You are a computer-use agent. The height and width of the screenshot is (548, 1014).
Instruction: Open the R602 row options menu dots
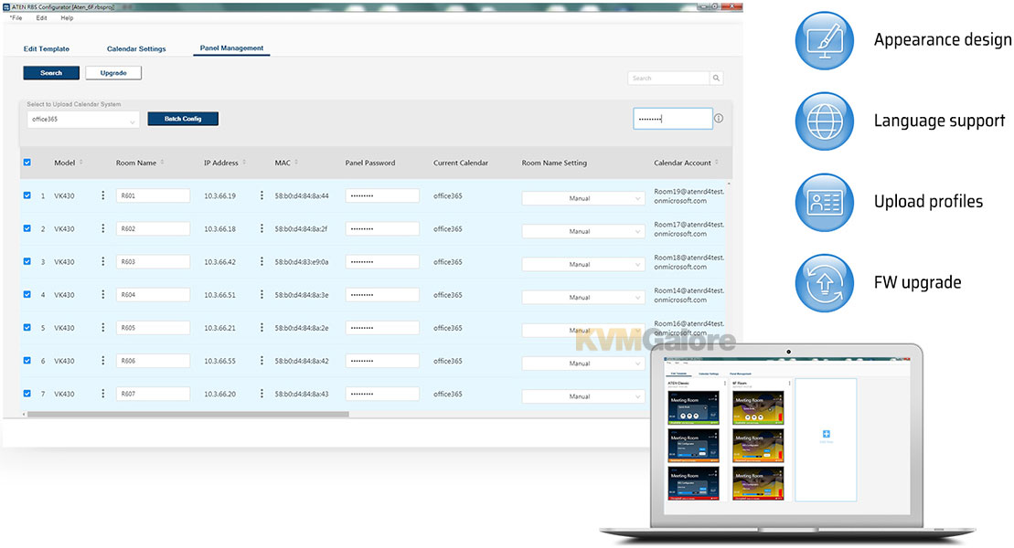pos(102,228)
